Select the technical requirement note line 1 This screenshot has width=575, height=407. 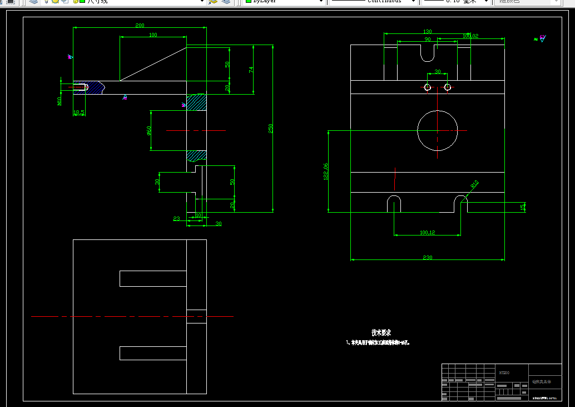click(378, 343)
